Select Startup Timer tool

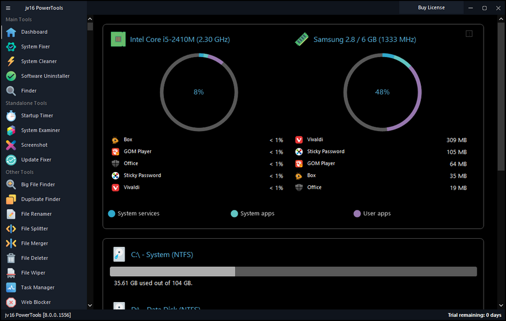coord(37,116)
